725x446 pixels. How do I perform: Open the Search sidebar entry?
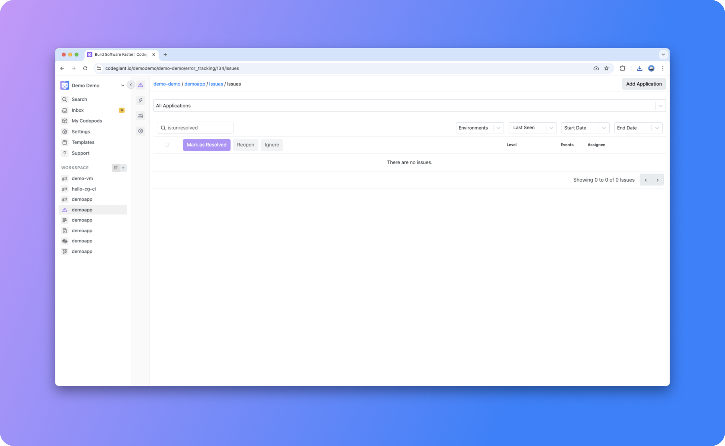click(x=79, y=99)
